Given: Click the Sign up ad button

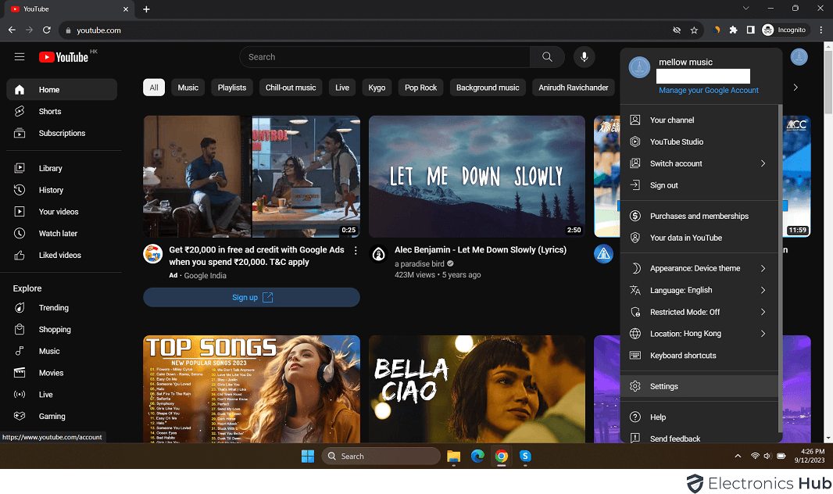Looking at the screenshot, I should pos(251,297).
